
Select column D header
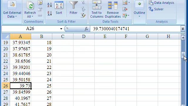(x=84, y=37)
